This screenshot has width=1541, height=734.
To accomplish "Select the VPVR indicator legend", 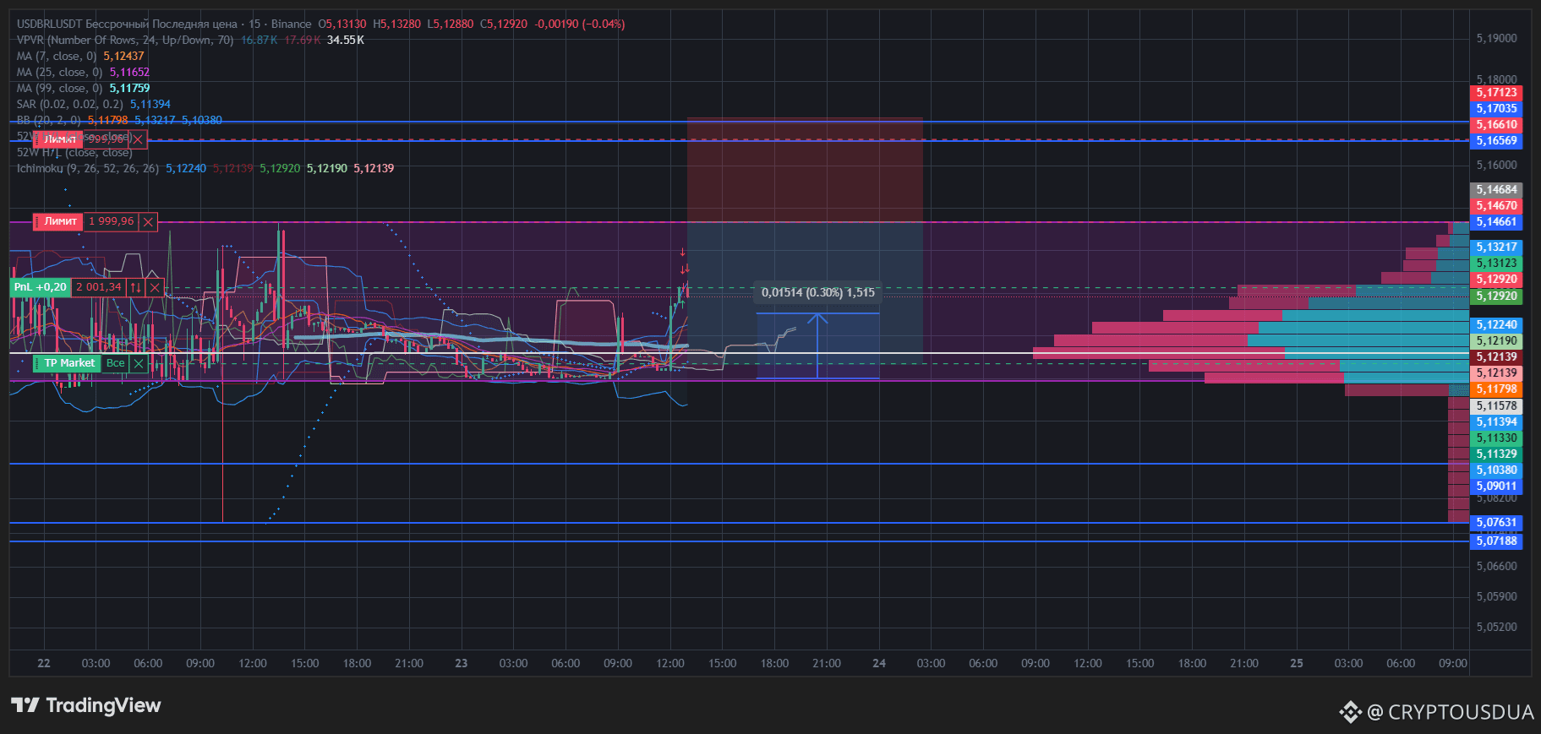I will [125, 40].
